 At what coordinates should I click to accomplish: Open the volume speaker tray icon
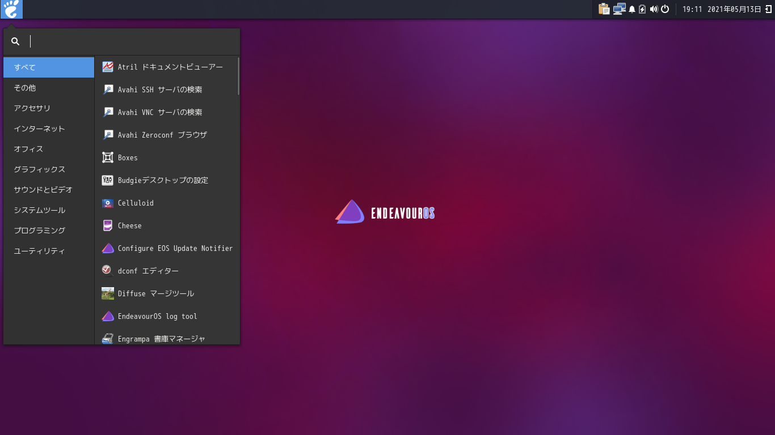654,9
